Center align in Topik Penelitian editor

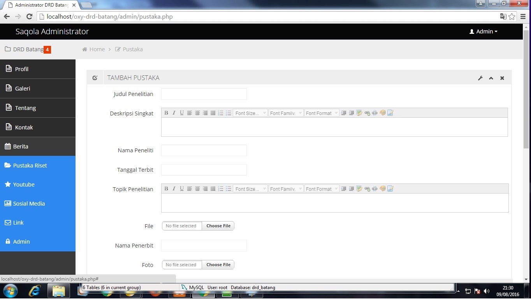click(197, 189)
